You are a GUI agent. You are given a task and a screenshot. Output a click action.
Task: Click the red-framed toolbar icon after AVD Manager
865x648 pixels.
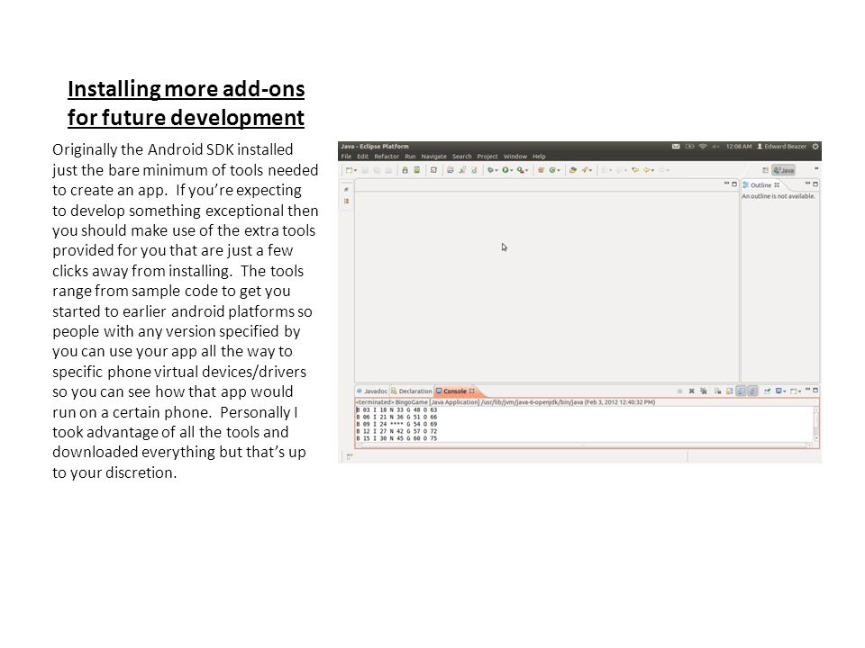click(x=433, y=170)
